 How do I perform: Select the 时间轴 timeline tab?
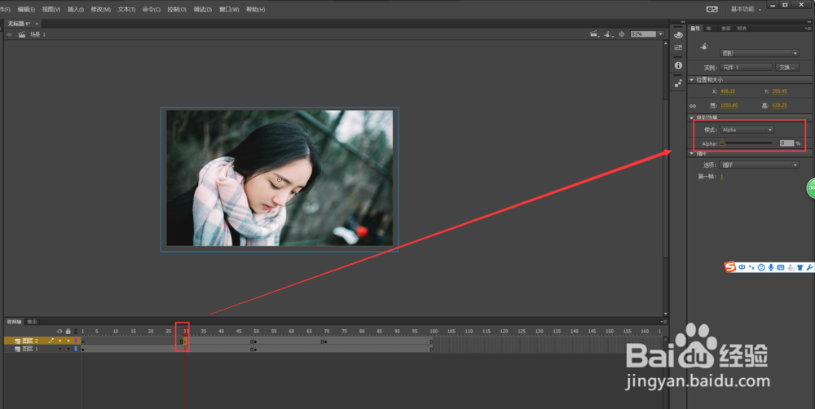[x=14, y=322]
